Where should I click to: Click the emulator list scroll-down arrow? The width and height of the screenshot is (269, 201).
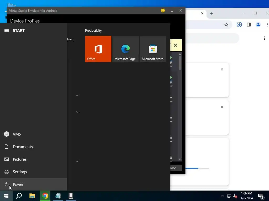click(180, 159)
